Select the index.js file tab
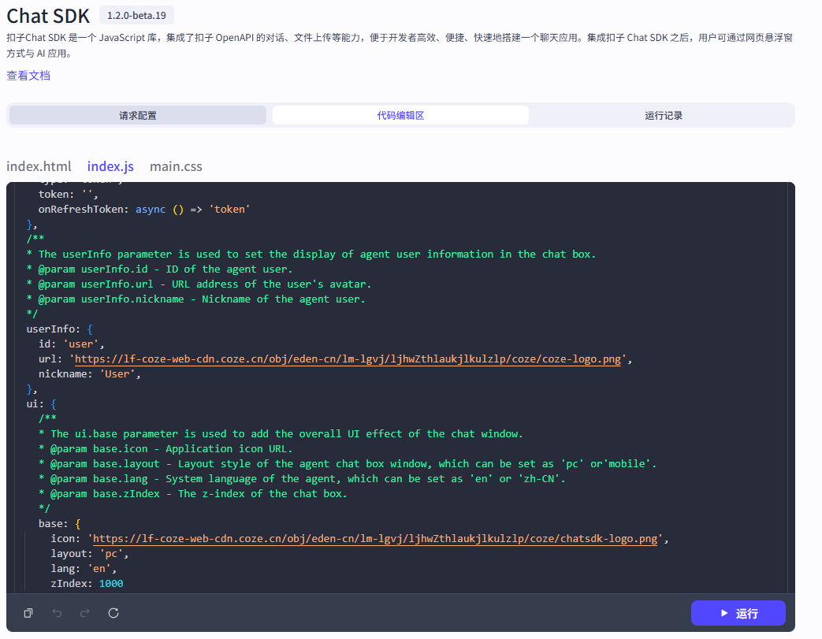Image resolution: width=822 pixels, height=639 pixels. coord(110,167)
